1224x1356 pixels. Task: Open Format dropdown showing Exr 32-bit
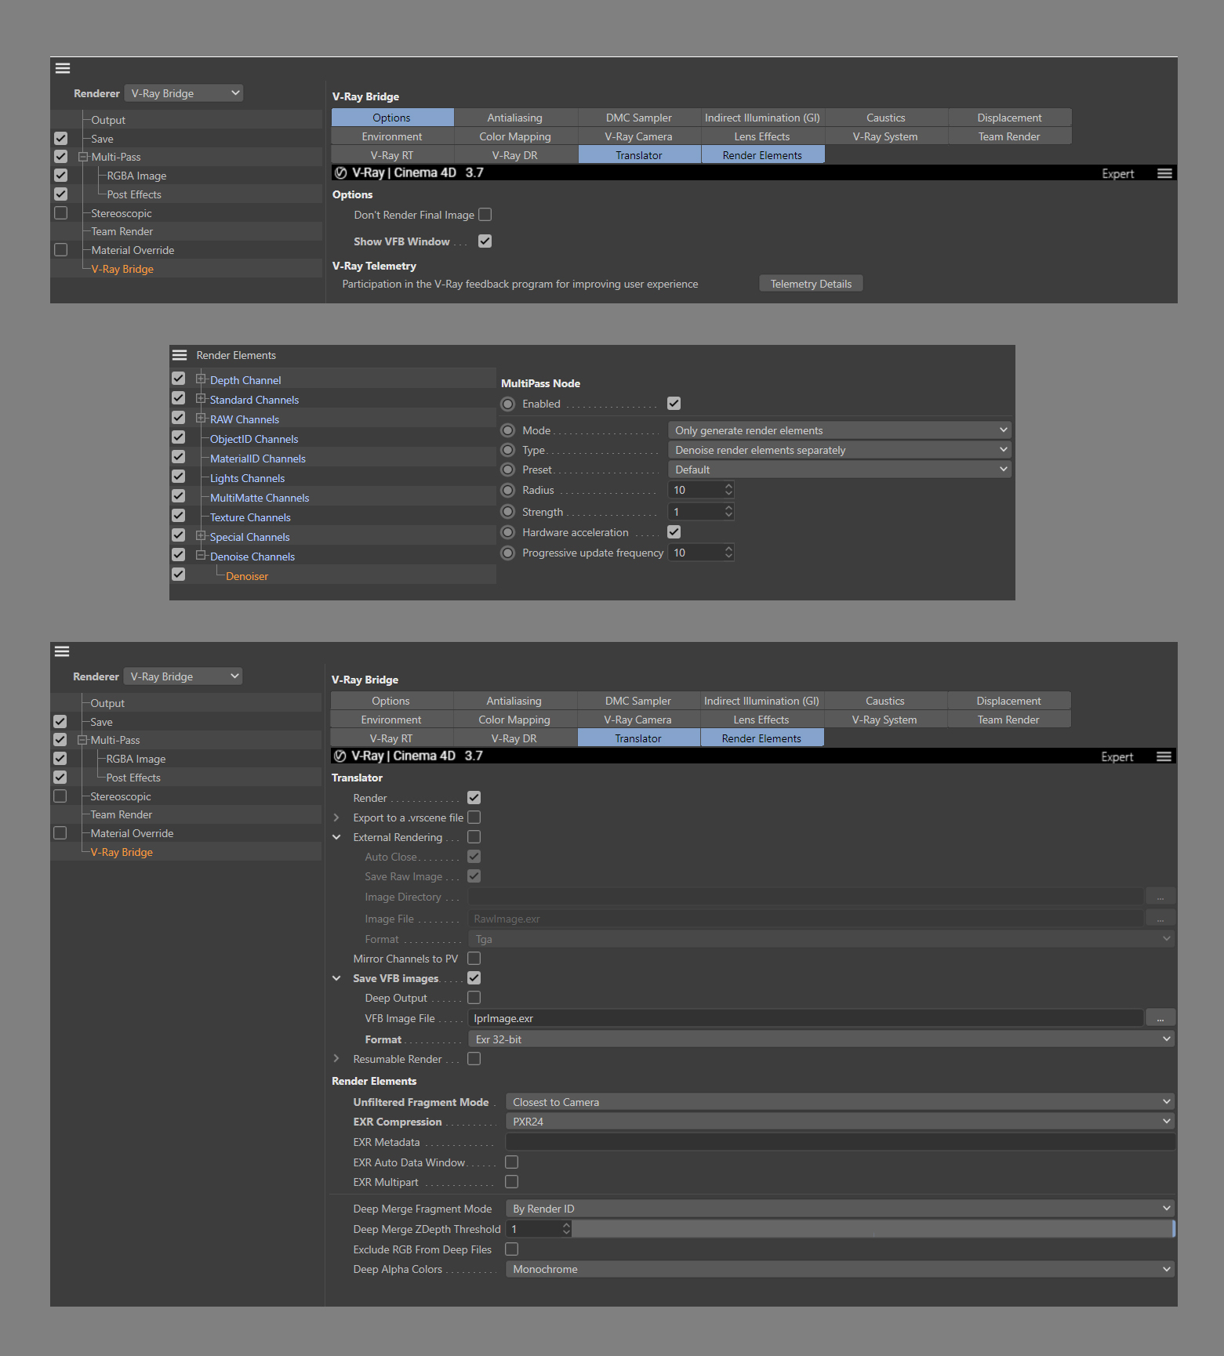pos(821,1039)
